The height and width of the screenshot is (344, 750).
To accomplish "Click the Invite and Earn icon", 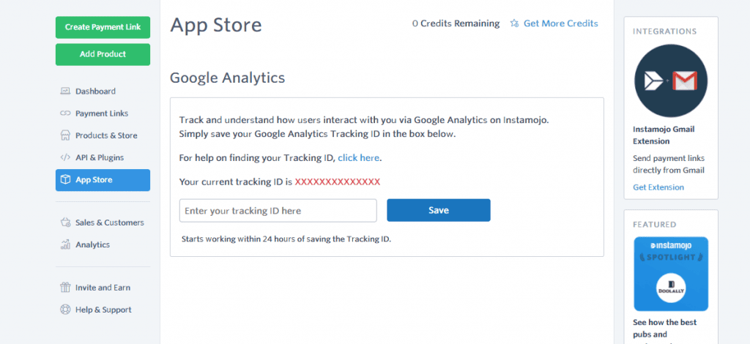I will click(x=64, y=288).
